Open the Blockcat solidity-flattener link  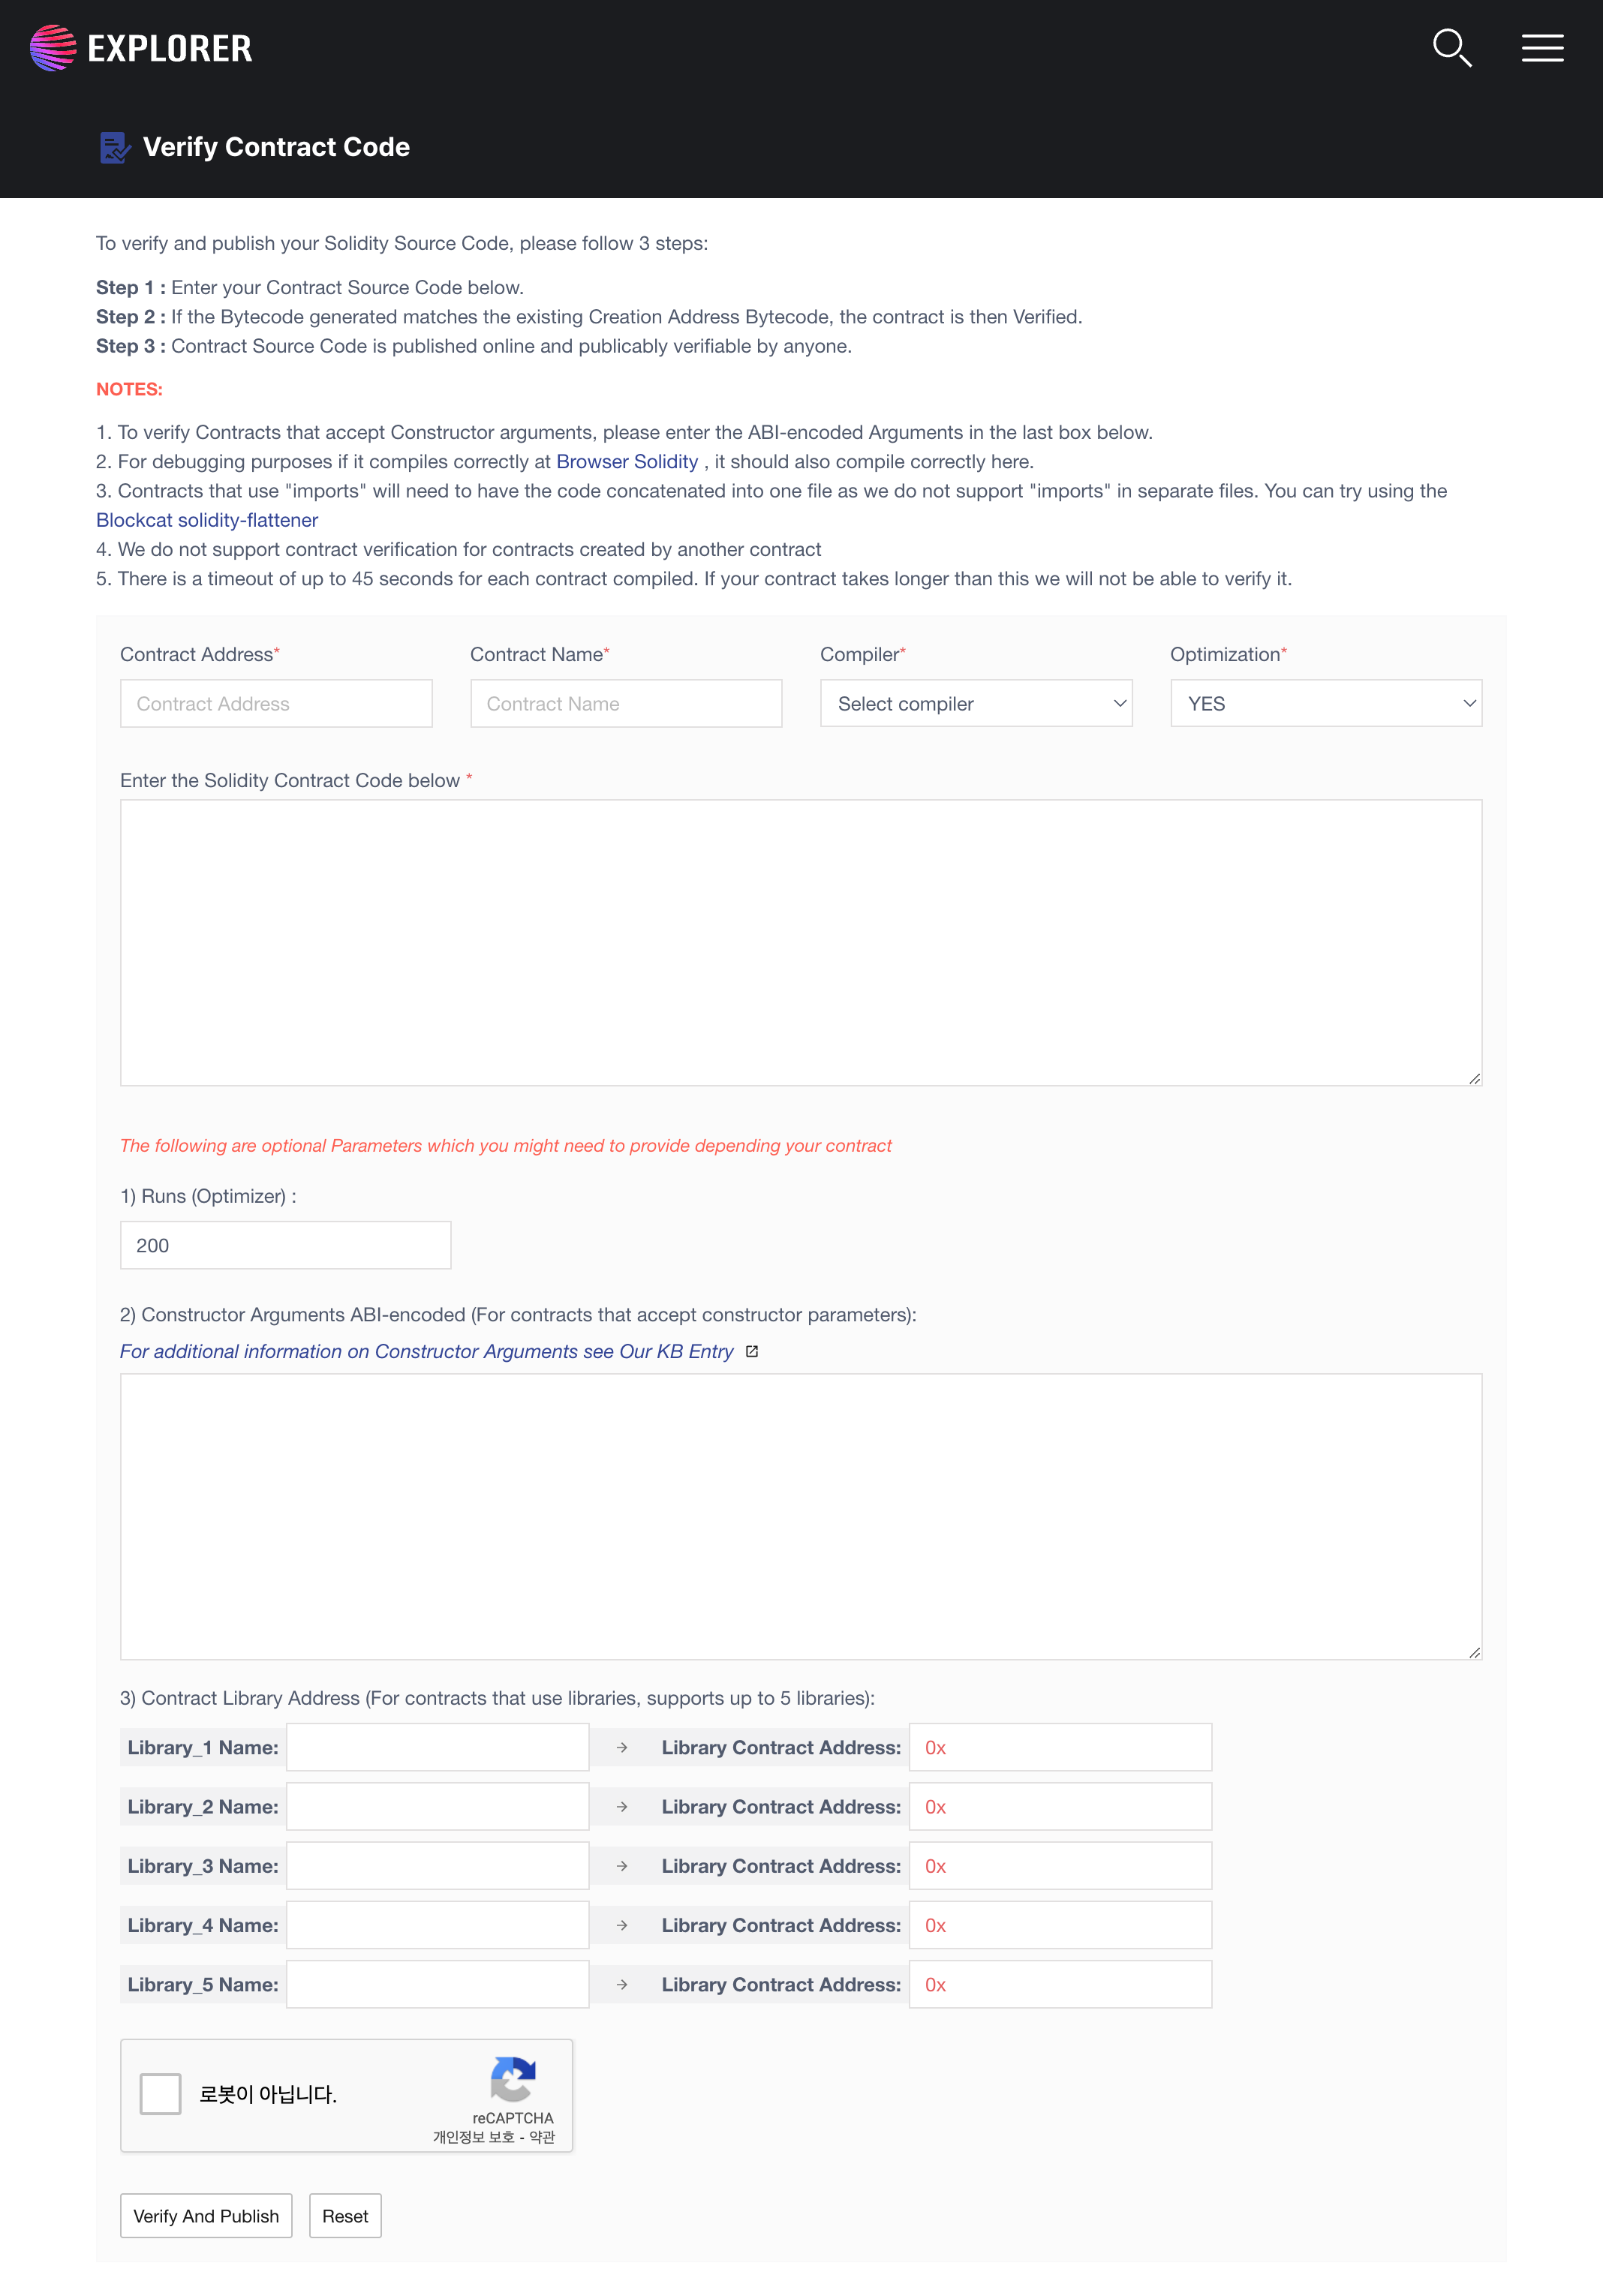point(207,520)
